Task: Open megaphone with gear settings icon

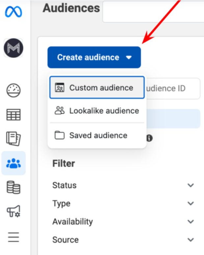Action: coord(13,212)
